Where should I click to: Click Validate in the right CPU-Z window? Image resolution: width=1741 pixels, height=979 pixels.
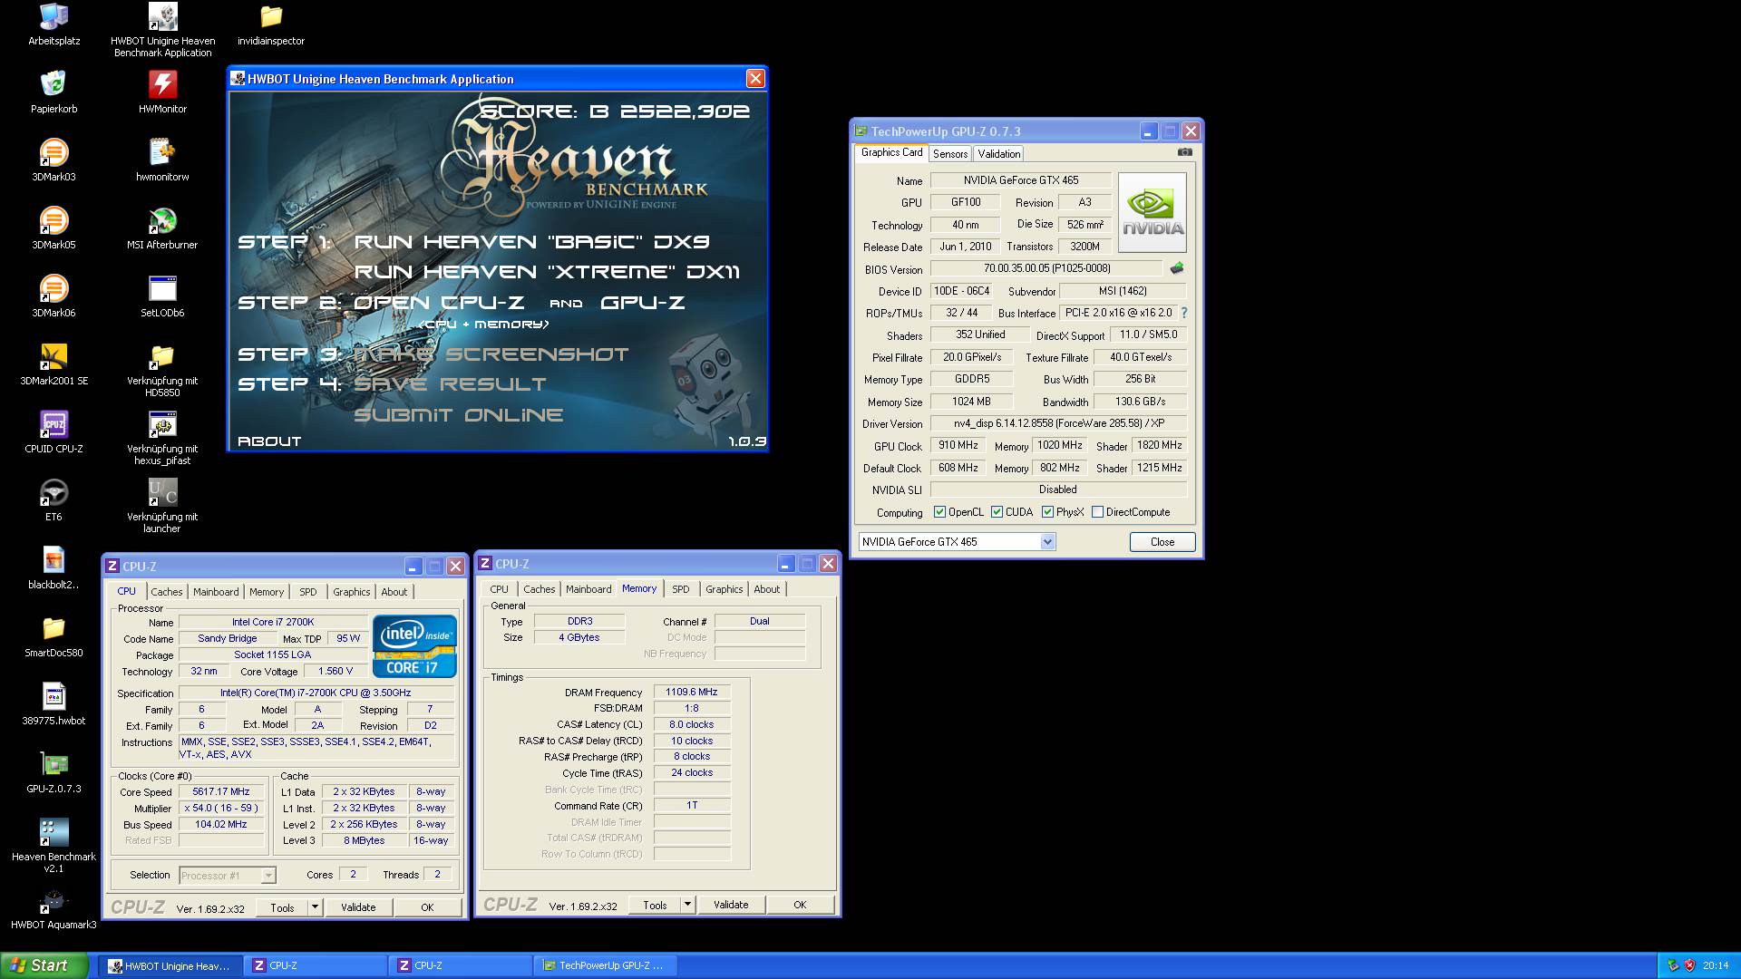(x=731, y=905)
